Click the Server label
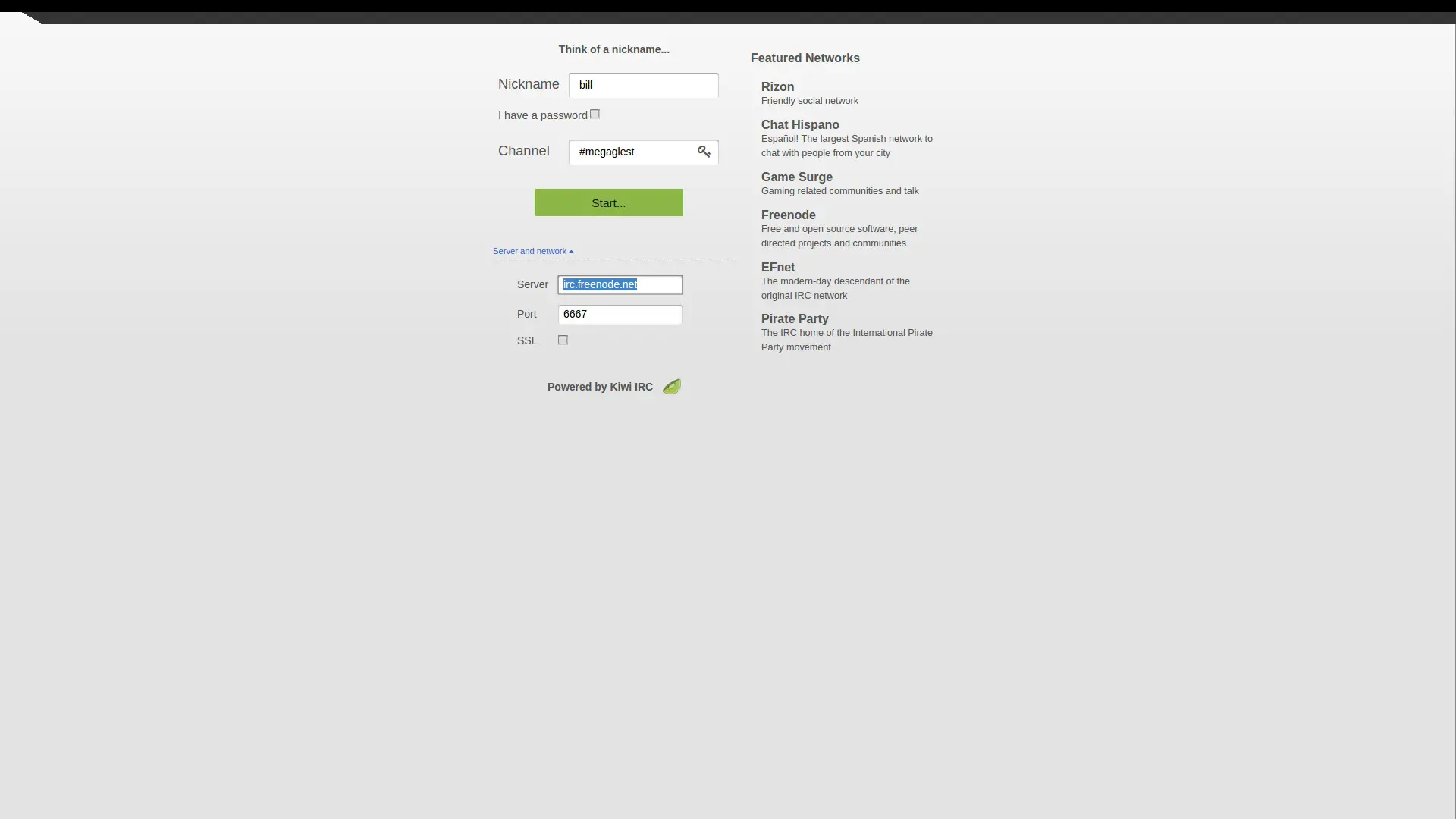Screen dimensions: 1456x819 (532, 284)
